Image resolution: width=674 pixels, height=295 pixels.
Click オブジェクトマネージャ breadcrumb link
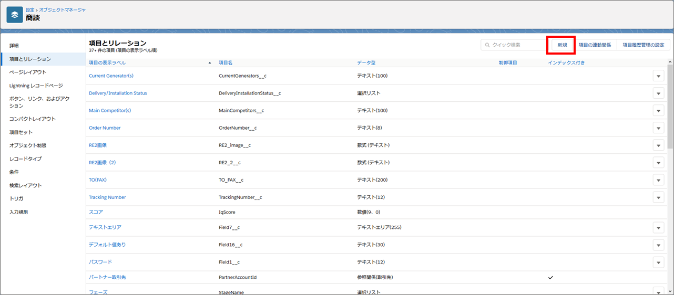click(62, 10)
